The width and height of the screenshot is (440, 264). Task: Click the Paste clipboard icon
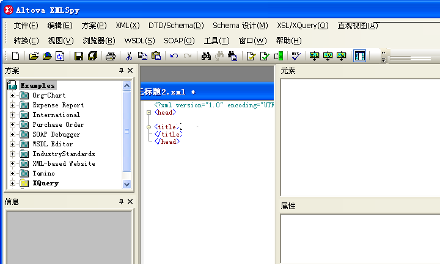tap(156, 56)
